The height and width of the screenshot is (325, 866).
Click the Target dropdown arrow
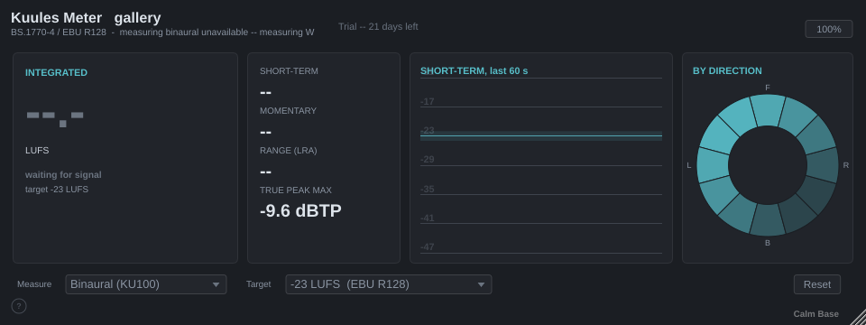pyautogui.click(x=481, y=284)
